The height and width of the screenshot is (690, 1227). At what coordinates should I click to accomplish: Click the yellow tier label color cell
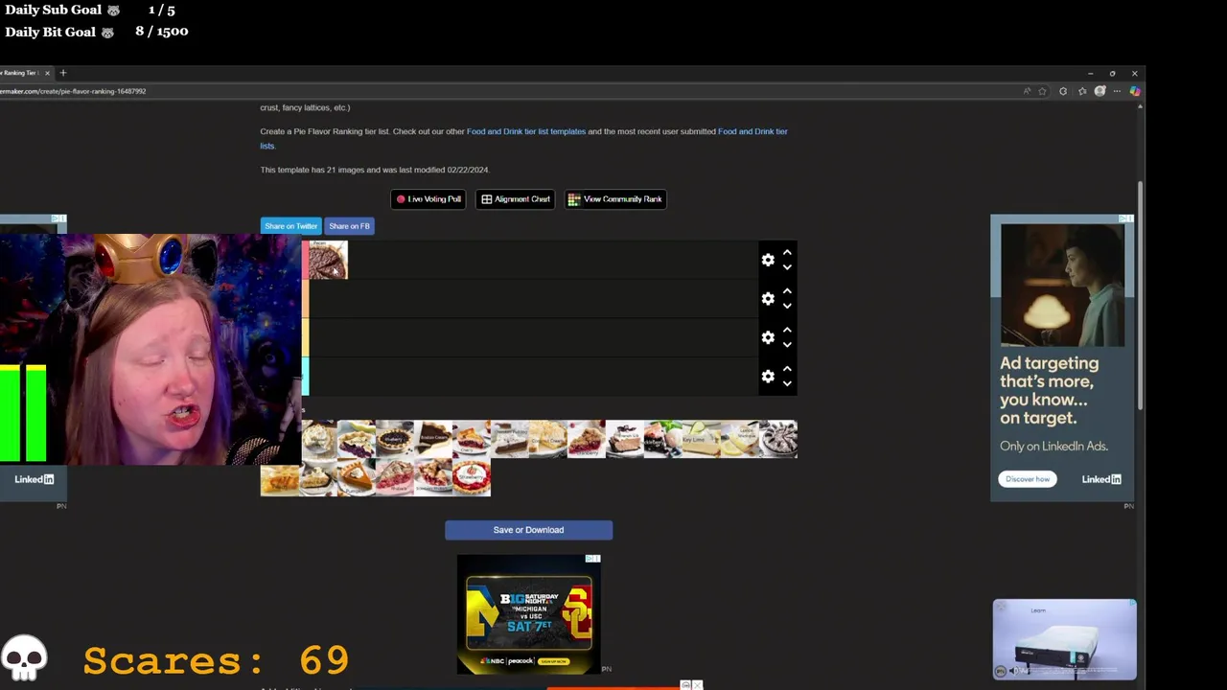305,337
